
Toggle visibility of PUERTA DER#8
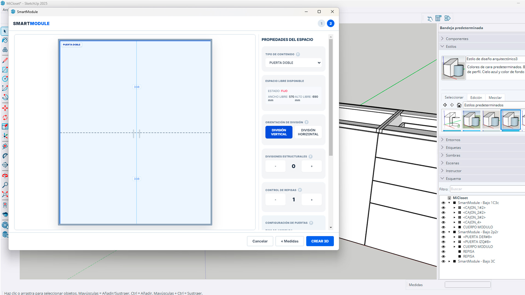443,237
